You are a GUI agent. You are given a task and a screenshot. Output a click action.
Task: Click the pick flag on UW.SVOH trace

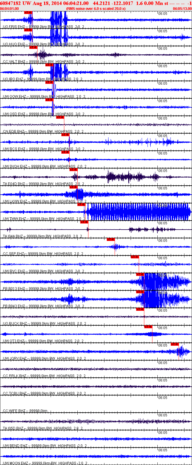coord(65,152)
